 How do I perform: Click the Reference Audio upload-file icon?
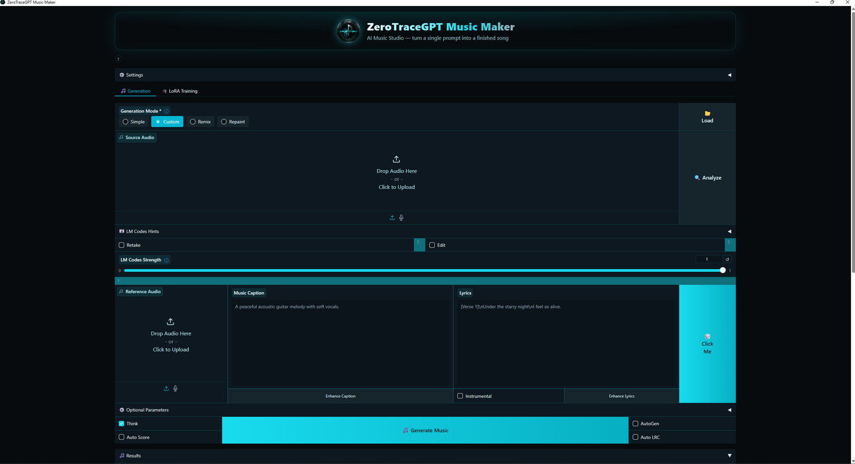point(166,388)
